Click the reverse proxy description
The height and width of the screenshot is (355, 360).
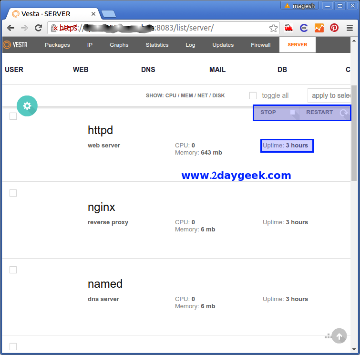pos(108,222)
